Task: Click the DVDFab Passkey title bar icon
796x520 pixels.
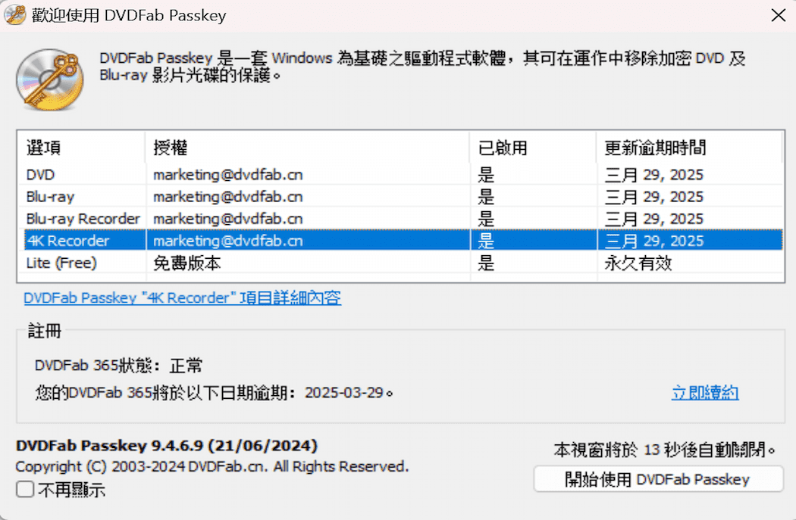Action: point(14,14)
